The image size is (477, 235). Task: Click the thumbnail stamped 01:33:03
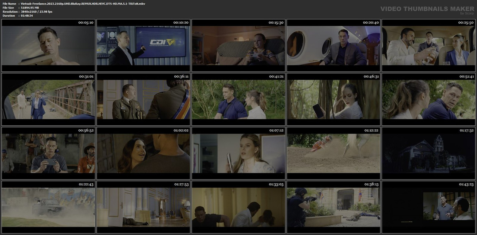(238, 207)
